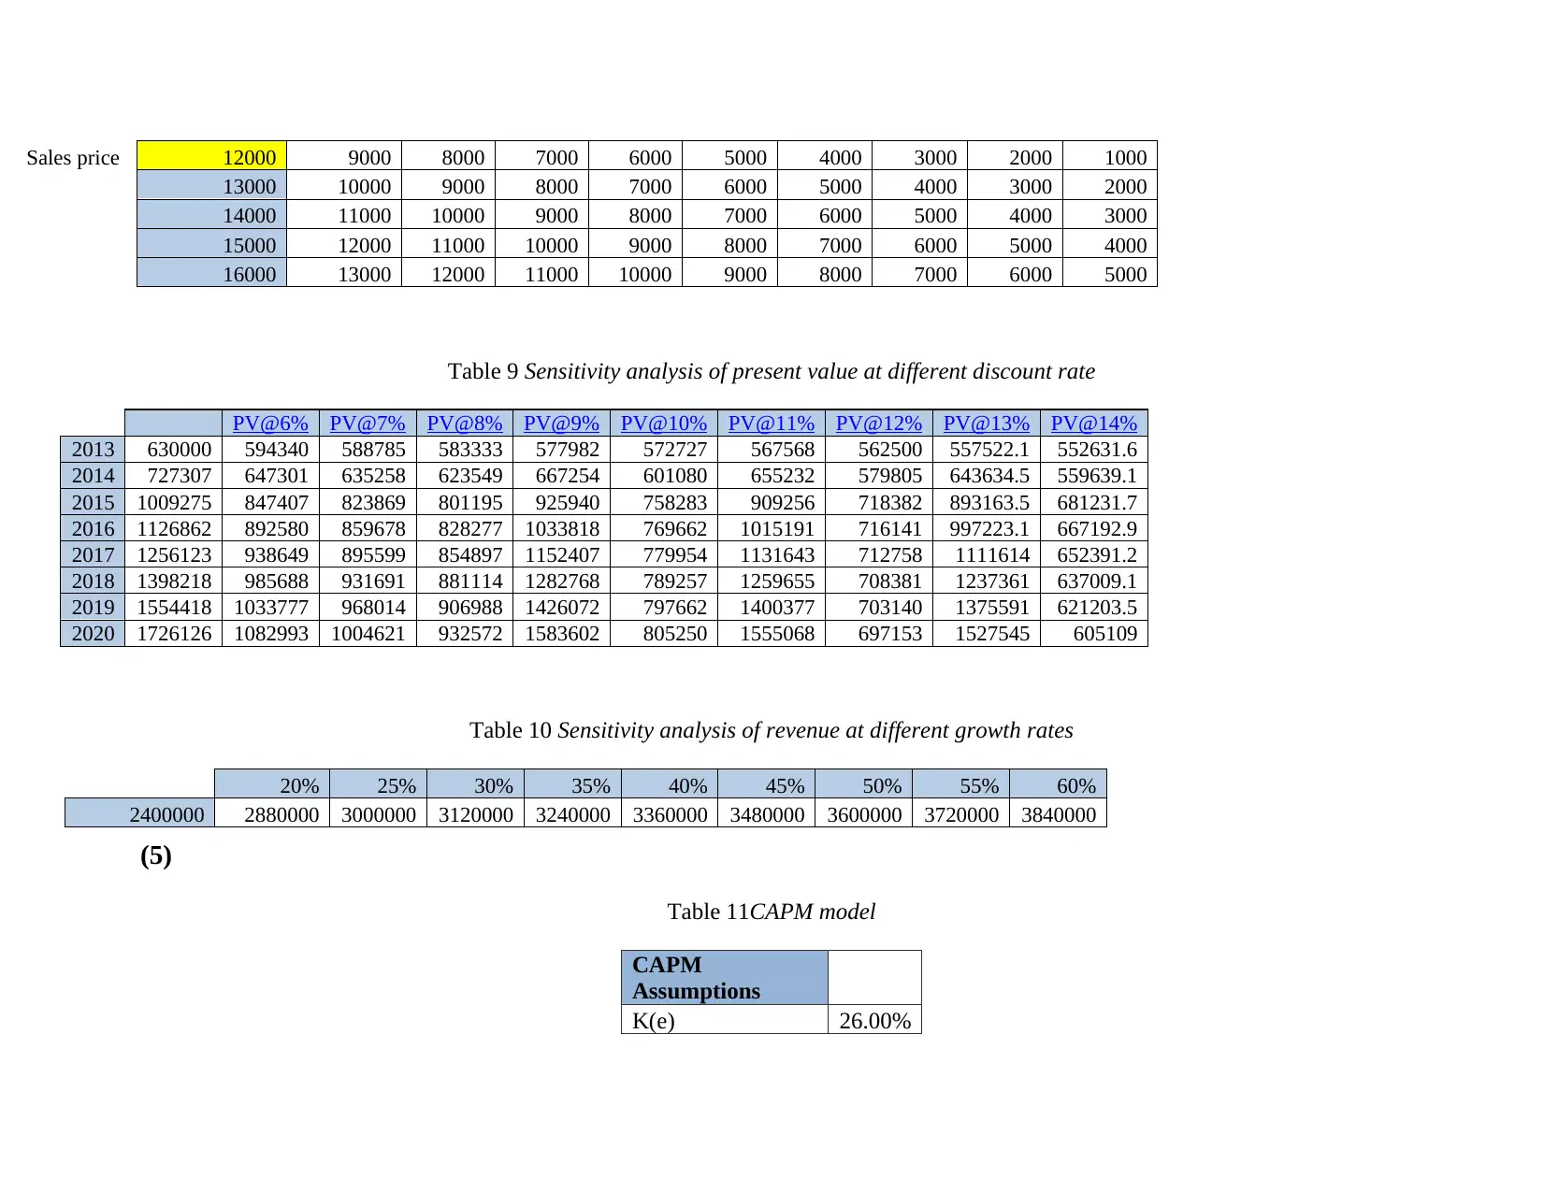Click the Table 11 CAPM model caption
This screenshot has width=1544, height=1192.
coord(772,912)
